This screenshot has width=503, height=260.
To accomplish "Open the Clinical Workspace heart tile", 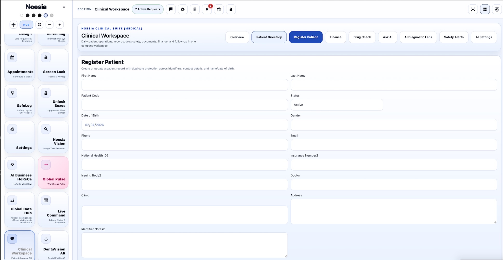I will click(x=19, y=245).
